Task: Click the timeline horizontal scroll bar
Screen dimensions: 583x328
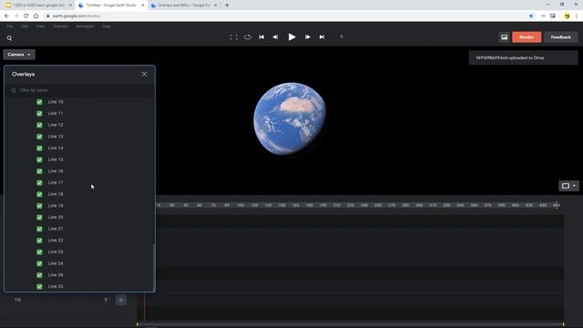Action: point(350,324)
